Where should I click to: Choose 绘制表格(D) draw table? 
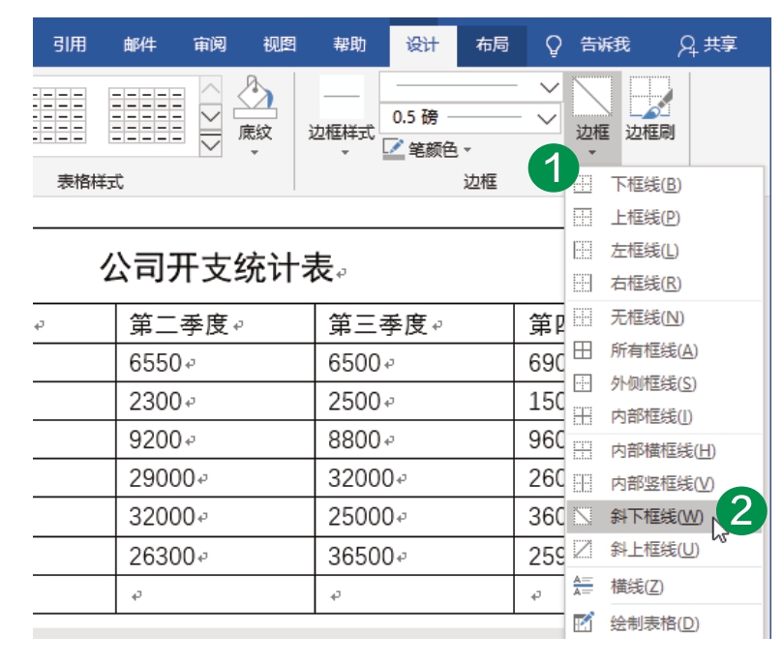pyautogui.click(x=664, y=623)
